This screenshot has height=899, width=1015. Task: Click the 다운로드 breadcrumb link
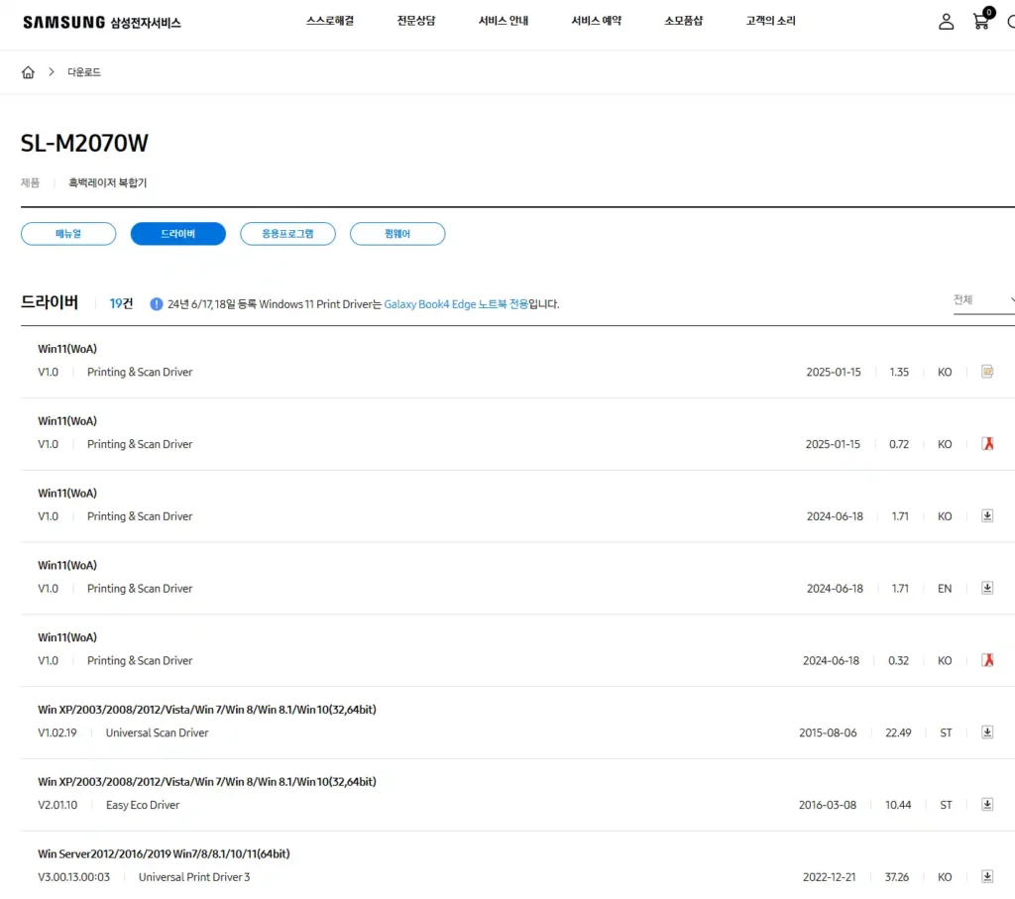[84, 72]
